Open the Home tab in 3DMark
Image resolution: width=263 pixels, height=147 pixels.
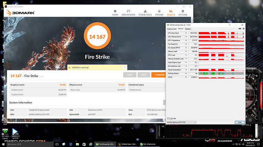(115, 13)
